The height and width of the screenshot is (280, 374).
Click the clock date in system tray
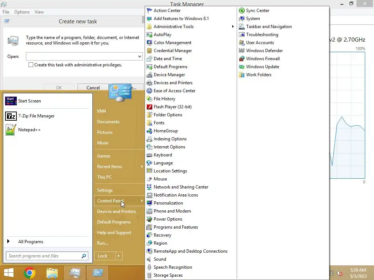coord(358,276)
